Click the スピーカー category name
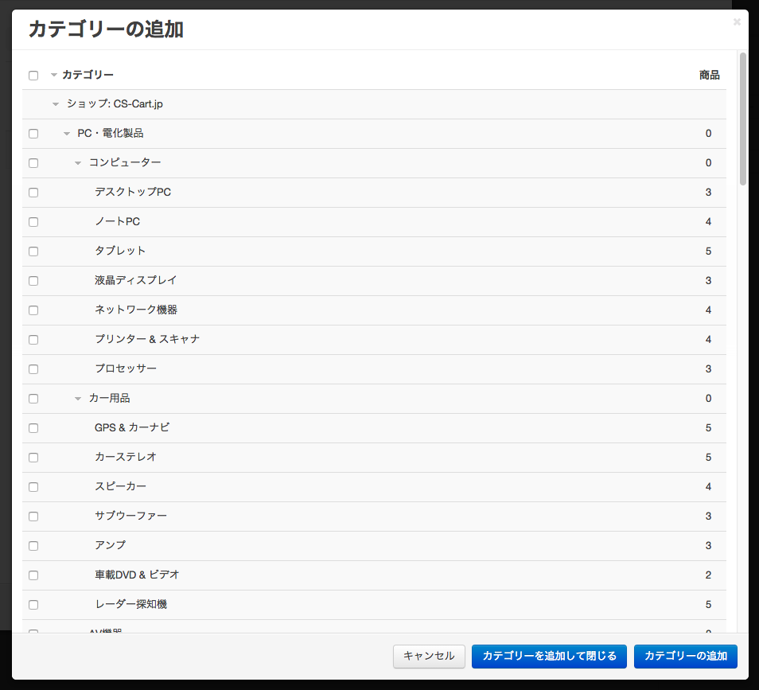759x690 pixels. [120, 486]
